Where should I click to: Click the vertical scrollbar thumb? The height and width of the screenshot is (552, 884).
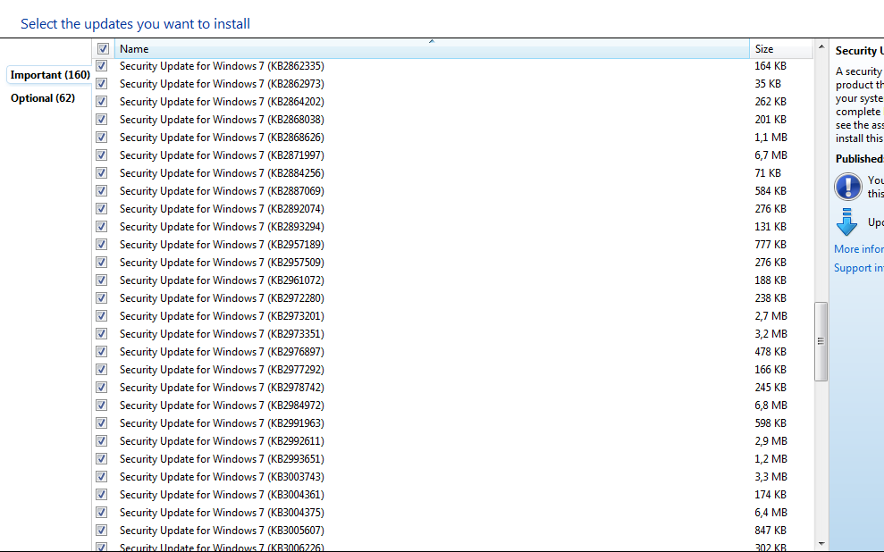[821, 341]
